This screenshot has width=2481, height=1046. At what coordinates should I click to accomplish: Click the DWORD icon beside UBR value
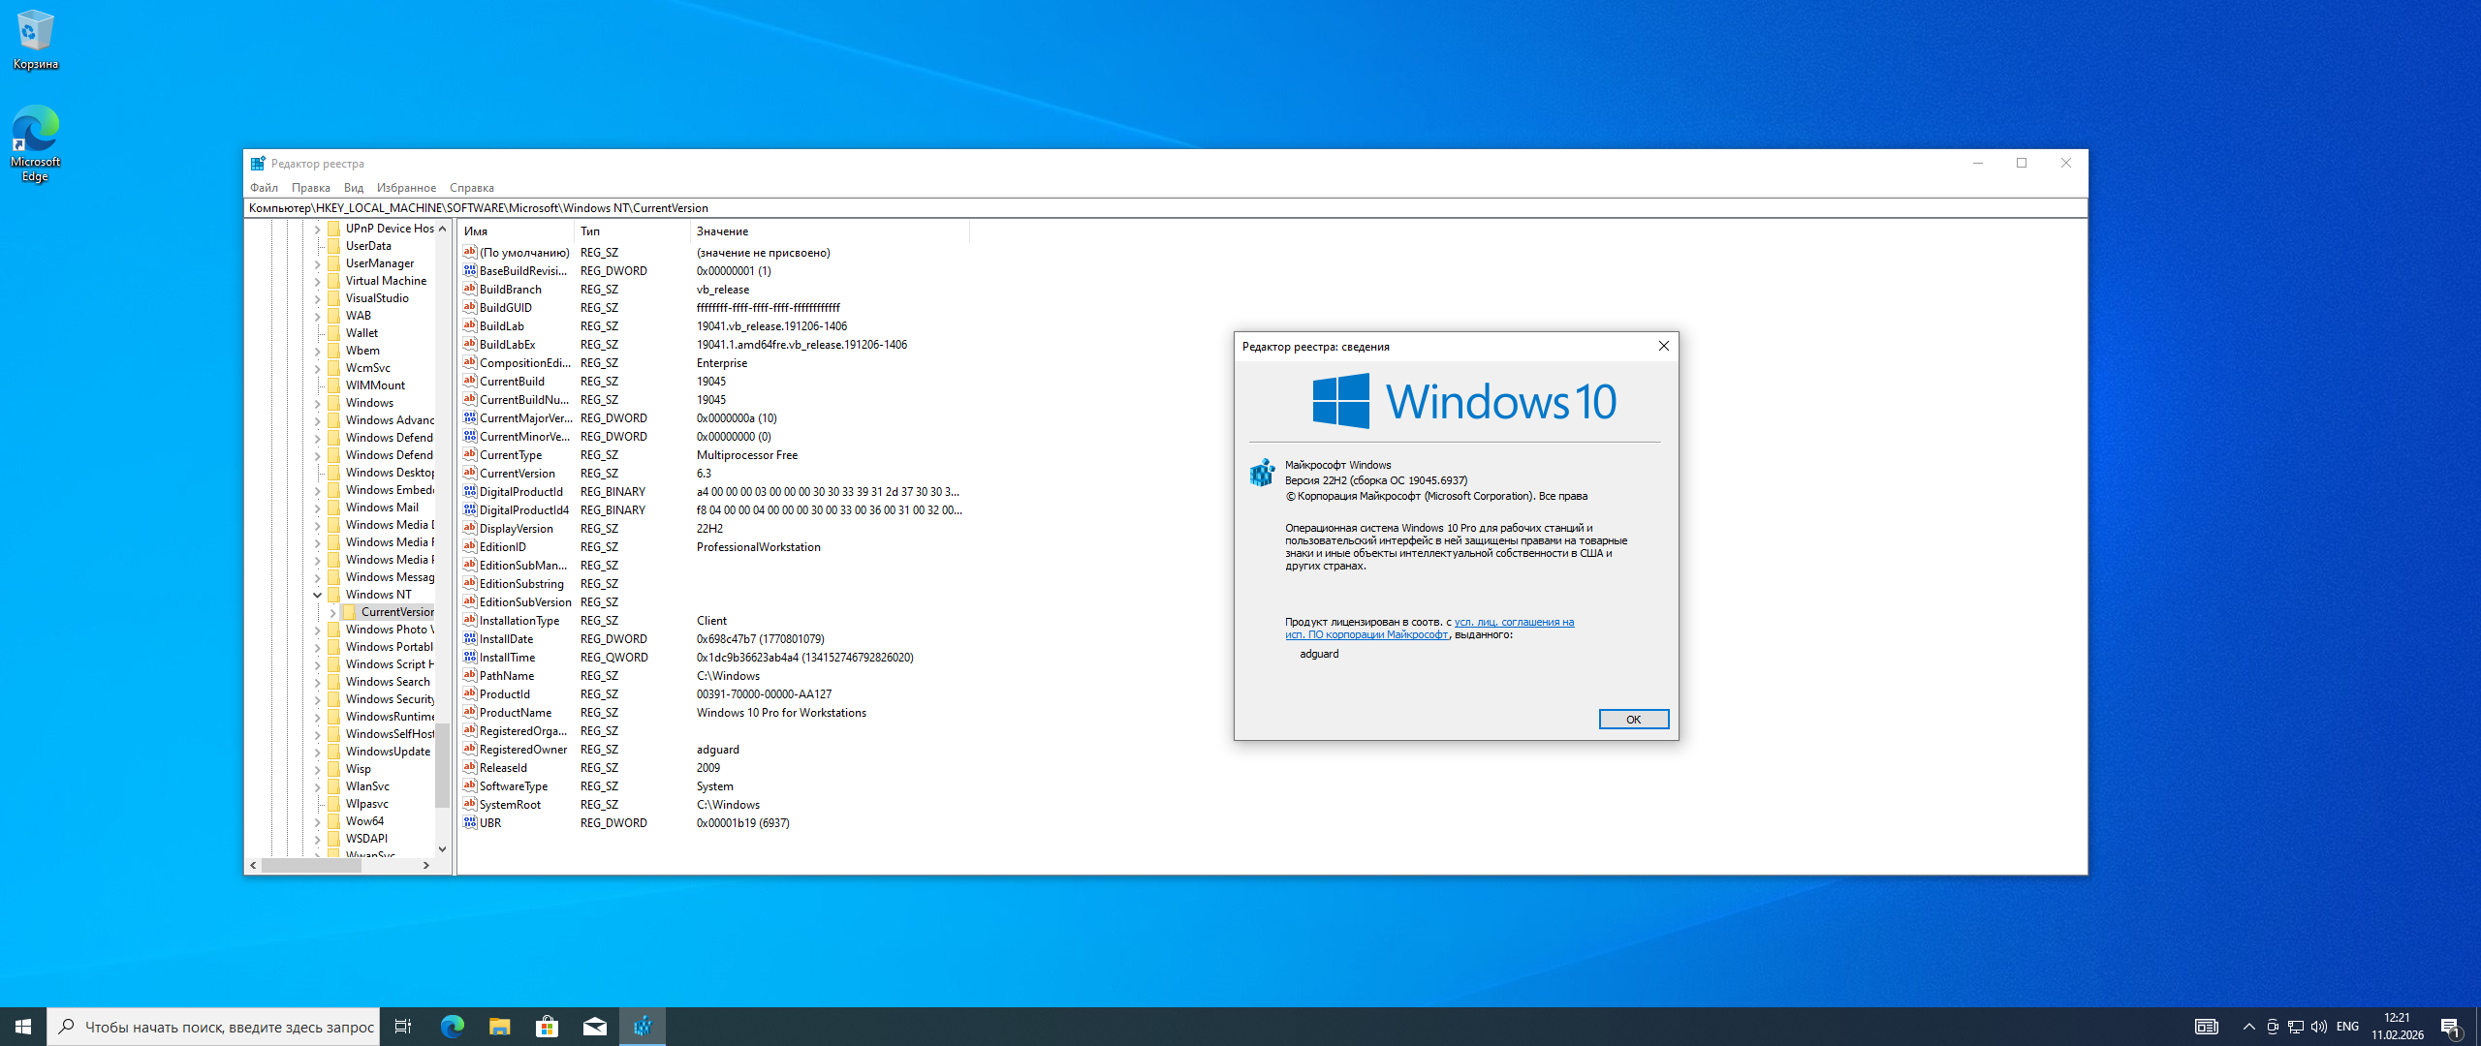click(470, 823)
